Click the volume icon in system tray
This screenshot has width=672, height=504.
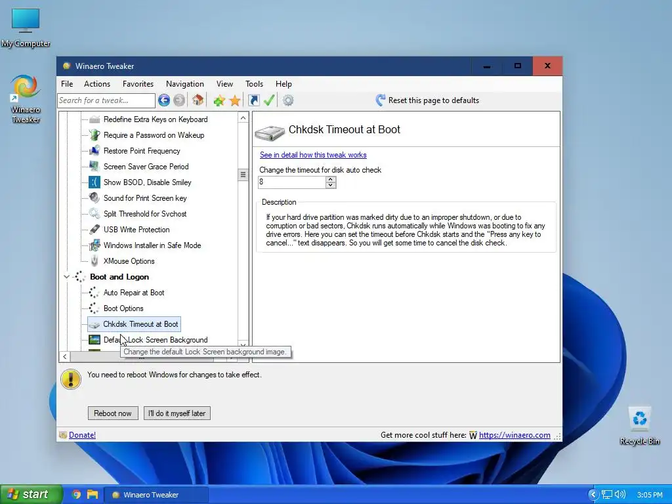point(619,495)
